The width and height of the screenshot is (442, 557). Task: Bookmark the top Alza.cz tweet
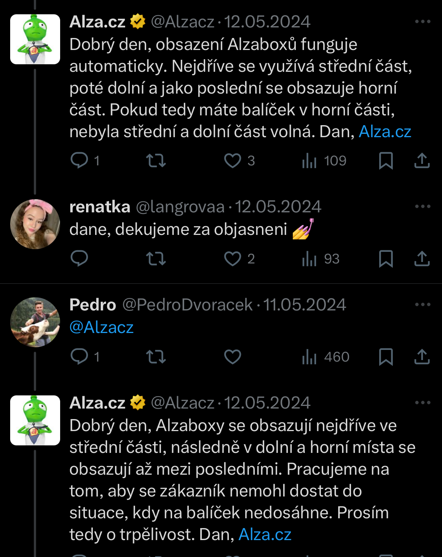coord(385,160)
